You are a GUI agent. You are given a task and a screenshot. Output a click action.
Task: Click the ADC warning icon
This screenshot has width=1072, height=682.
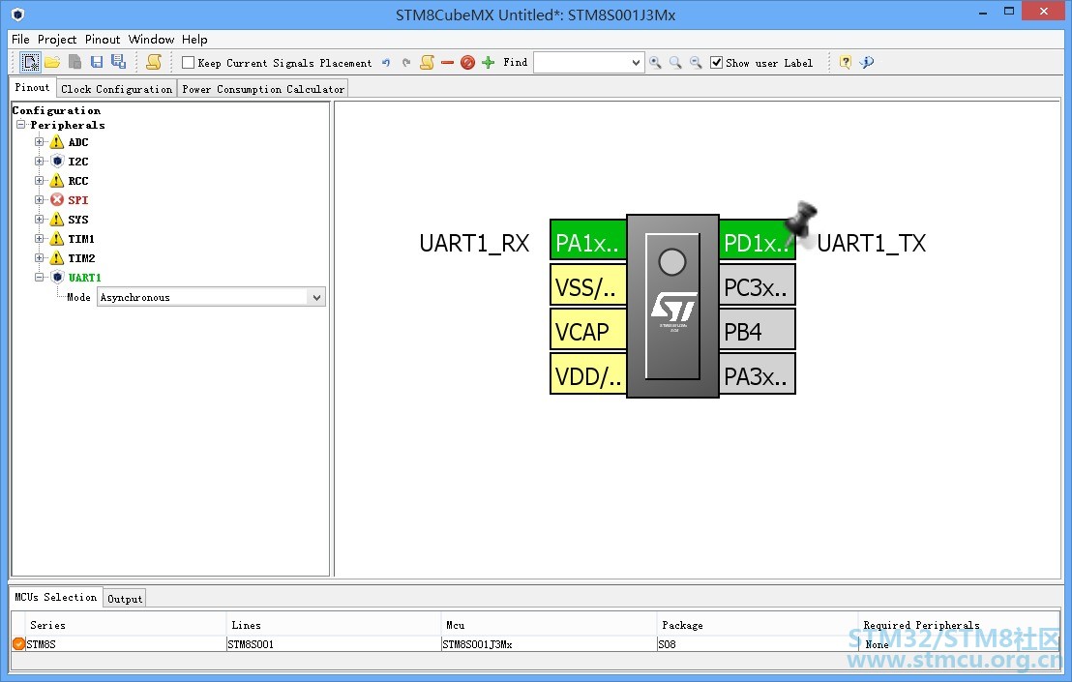(x=57, y=142)
